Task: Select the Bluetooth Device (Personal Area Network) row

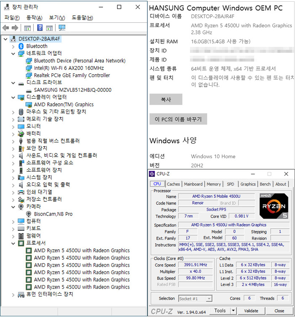Action: (x=76, y=61)
